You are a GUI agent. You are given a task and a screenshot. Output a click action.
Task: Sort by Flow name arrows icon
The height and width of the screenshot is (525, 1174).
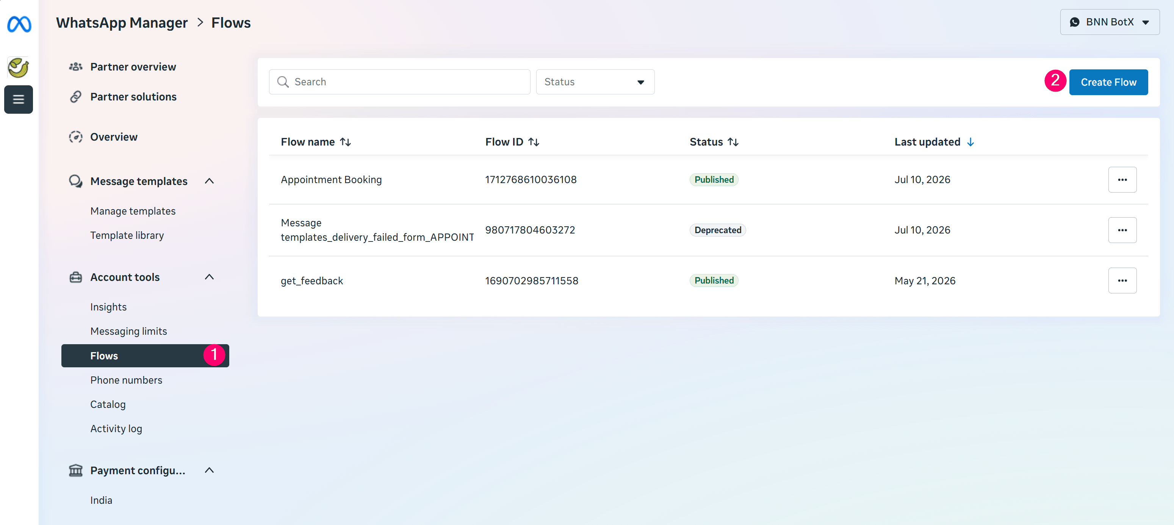(x=346, y=142)
